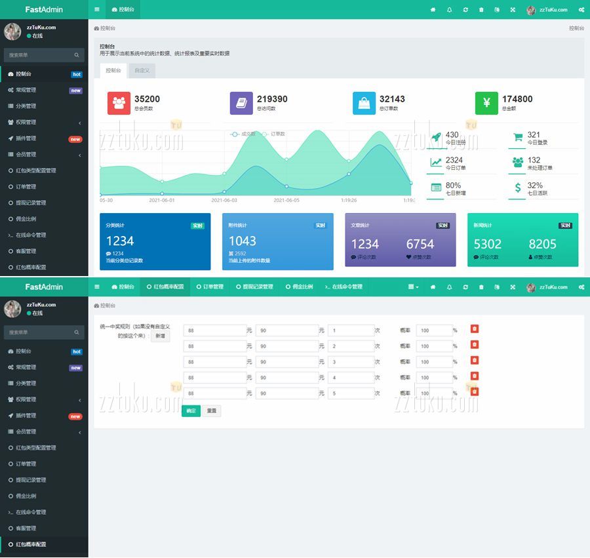Click the cart icon for 今日登录
This screenshot has height=558, width=590.
(518, 137)
